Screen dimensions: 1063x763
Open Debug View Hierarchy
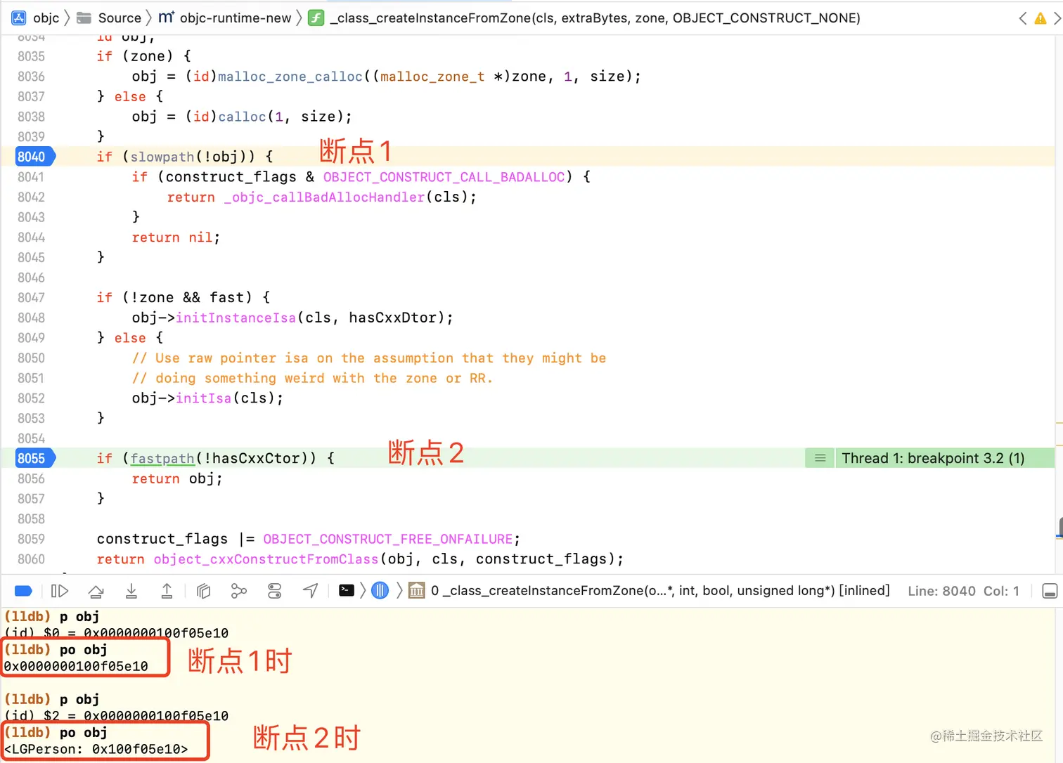coord(204,591)
